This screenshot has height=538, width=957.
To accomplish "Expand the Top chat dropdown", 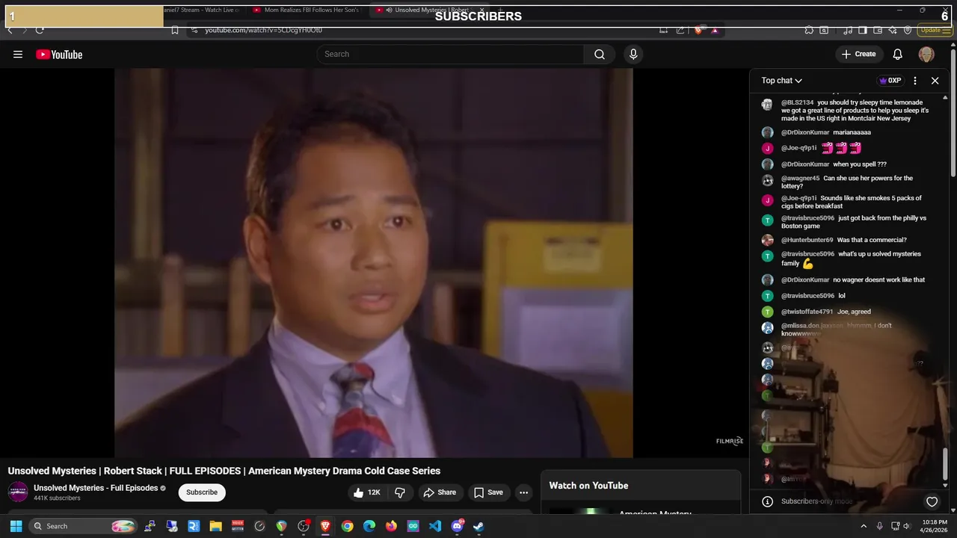I will [x=782, y=81].
